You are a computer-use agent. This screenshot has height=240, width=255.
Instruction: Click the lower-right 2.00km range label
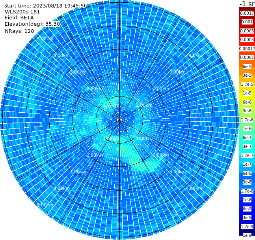coord(161,155)
